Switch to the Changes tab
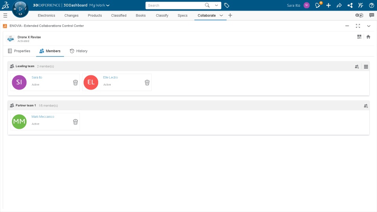377x212 pixels. pyautogui.click(x=71, y=15)
